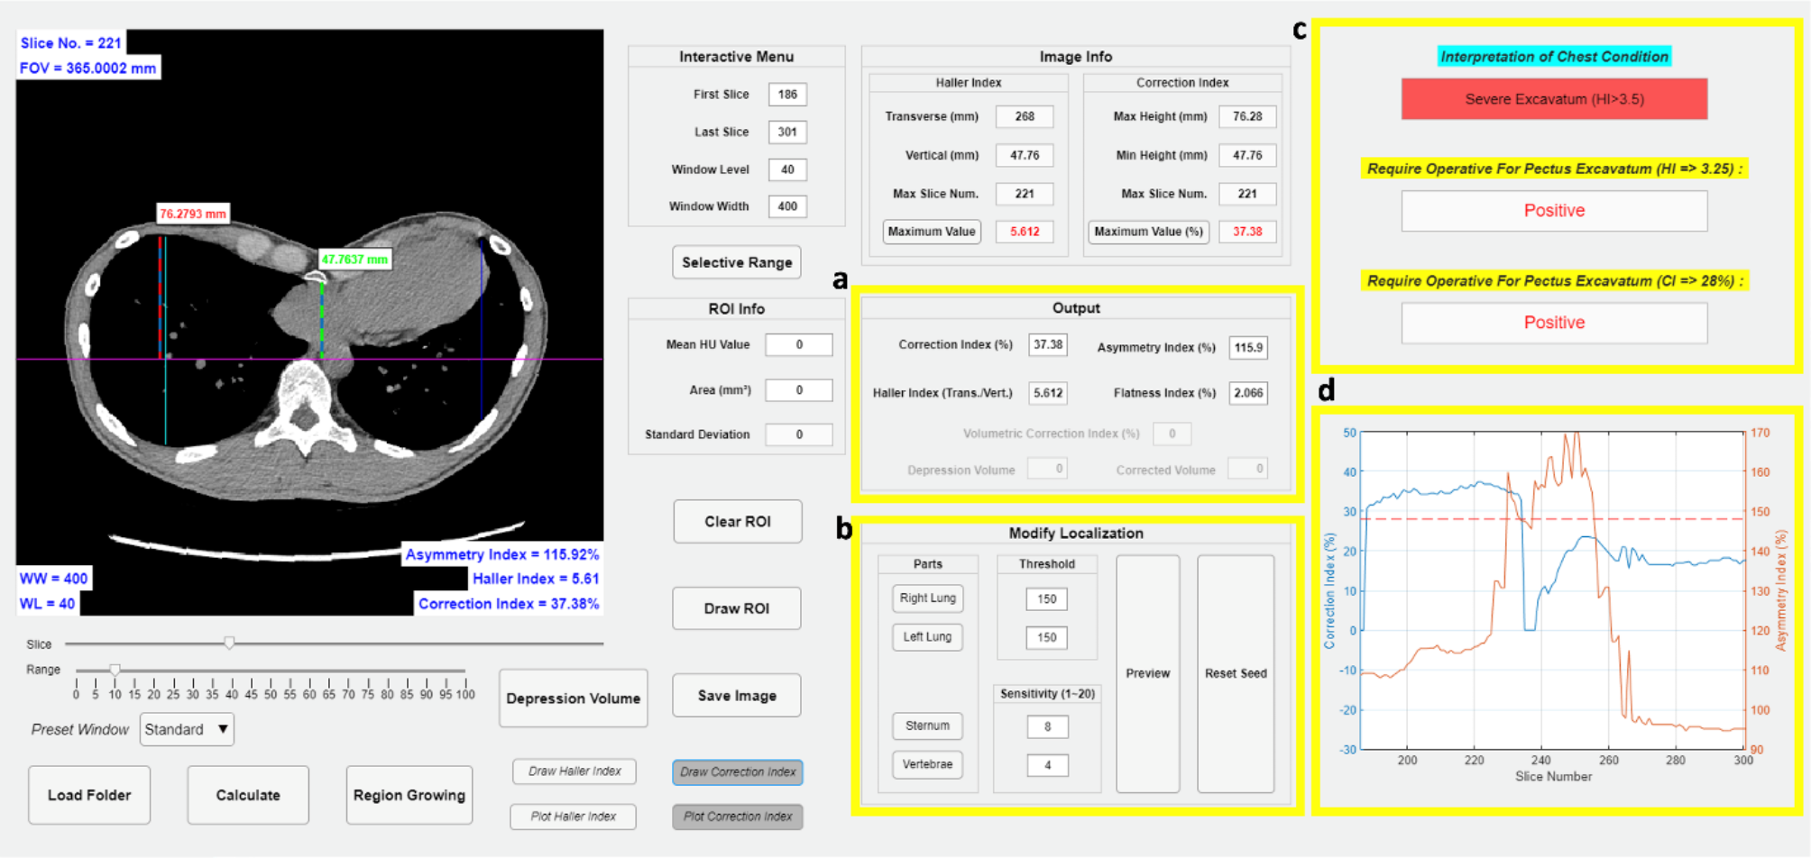Toggle the Draw Correction Index button
1811x858 pixels.
coord(737,772)
